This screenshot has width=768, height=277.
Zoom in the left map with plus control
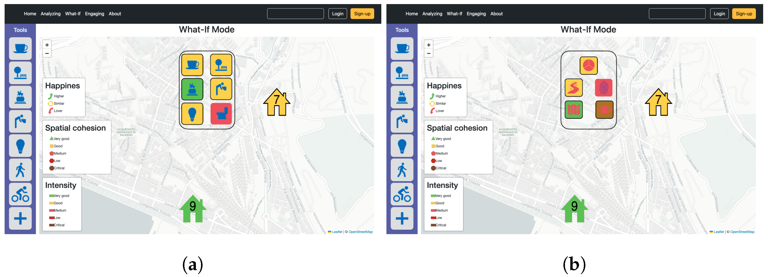tap(47, 45)
